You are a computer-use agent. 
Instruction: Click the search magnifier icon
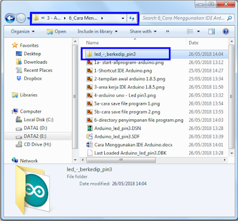pyautogui.click(x=230, y=18)
